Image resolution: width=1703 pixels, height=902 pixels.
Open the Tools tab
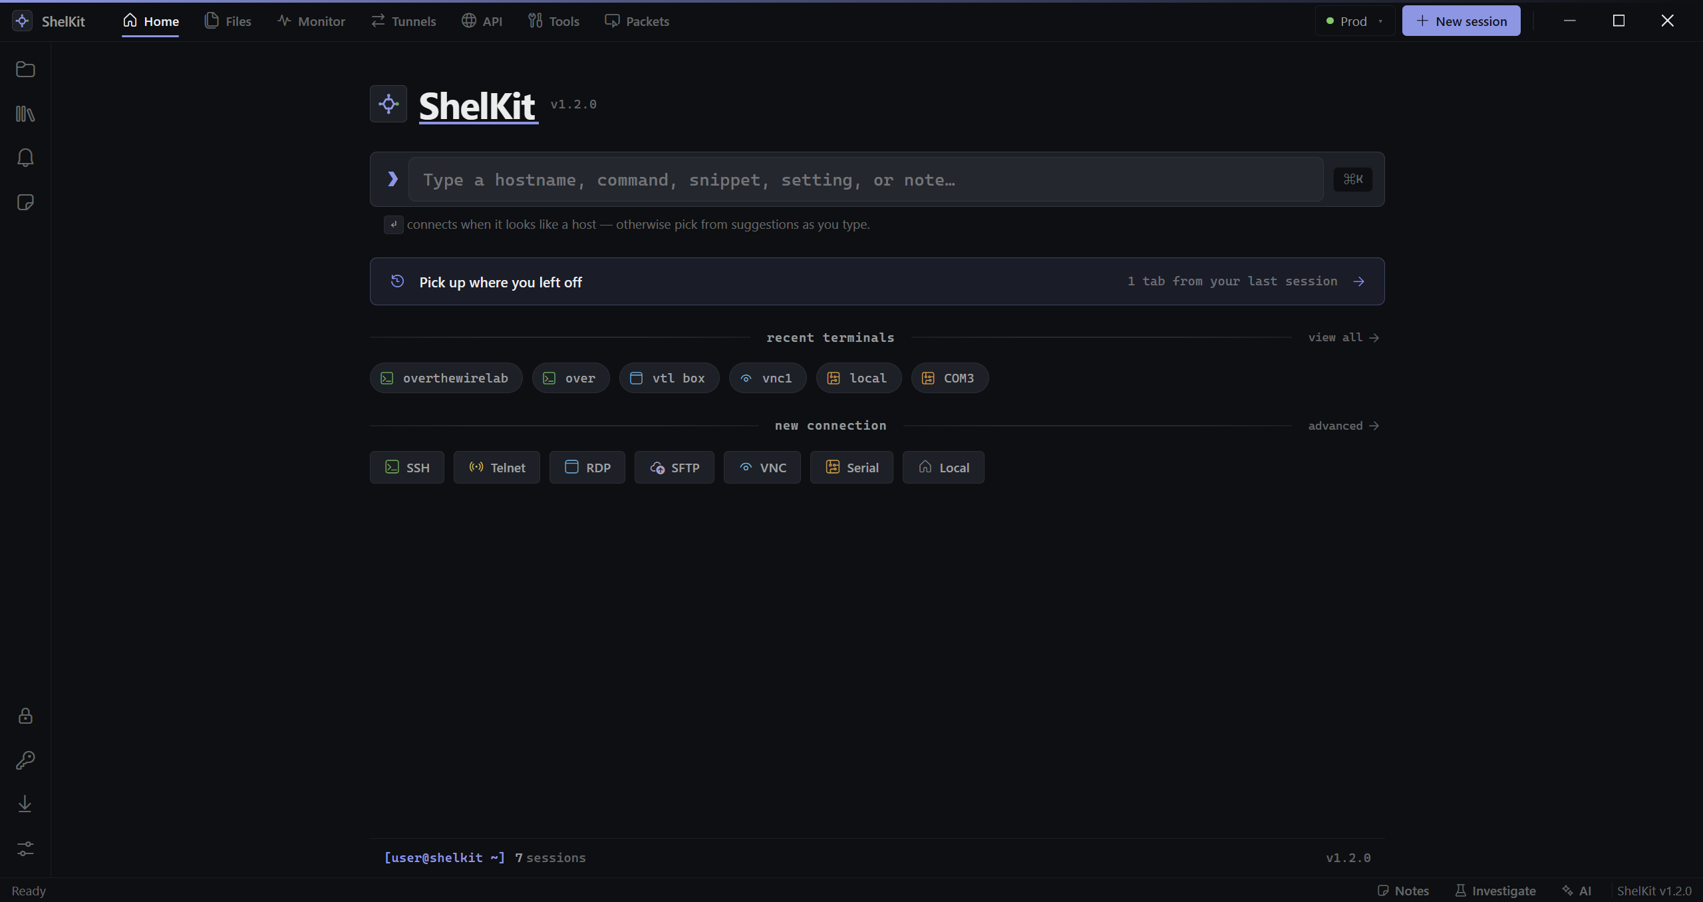click(x=553, y=21)
